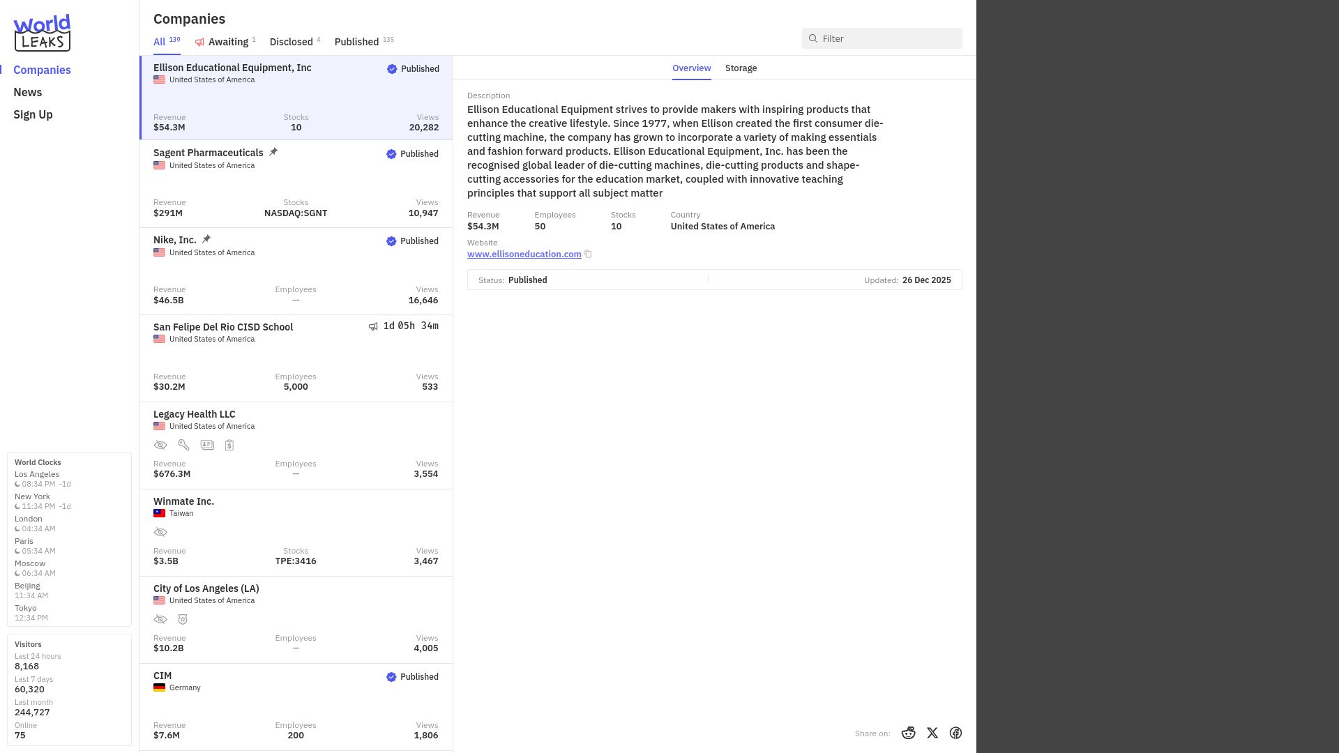Click the Taiwan flag on Winmate card
Image resolution: width=1339 pixels, height=753 pixels.
point(159,513)
